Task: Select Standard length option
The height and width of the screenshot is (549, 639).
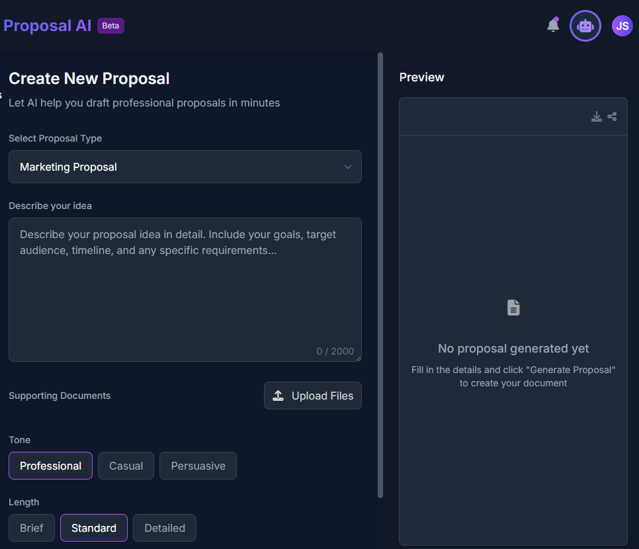Action: coord(94,528)
